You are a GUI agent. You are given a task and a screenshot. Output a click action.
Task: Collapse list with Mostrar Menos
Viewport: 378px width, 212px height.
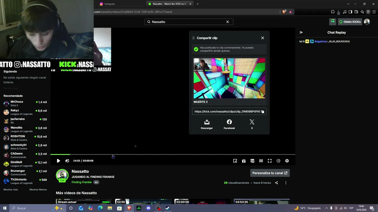(38, 190)
